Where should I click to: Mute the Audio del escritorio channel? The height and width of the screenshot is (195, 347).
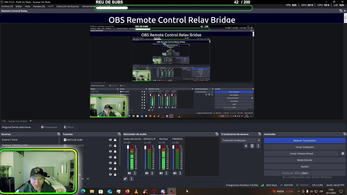[129, 173]
